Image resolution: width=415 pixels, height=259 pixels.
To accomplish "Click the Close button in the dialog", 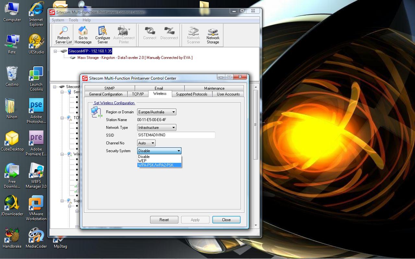I will [226, 220].
